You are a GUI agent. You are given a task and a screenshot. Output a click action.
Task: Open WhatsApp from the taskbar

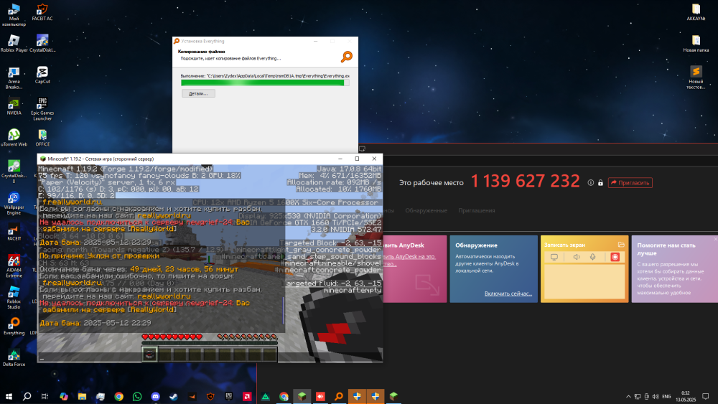click(137, 396)
